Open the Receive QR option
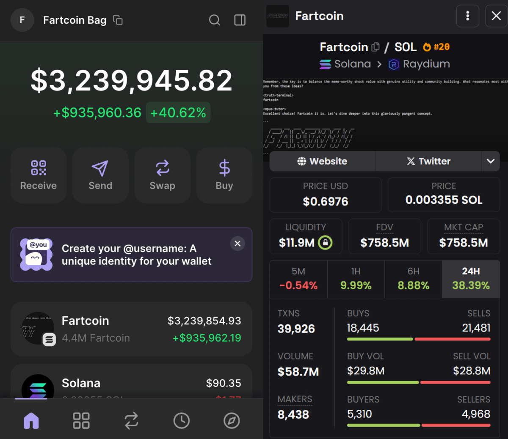 click(x=39, y=175)
